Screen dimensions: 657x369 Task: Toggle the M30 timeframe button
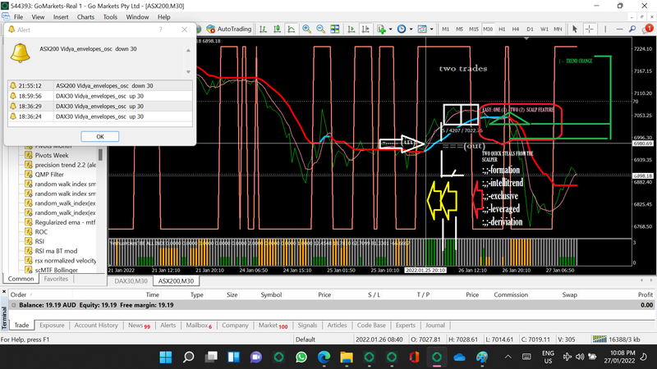pos(489,29)
